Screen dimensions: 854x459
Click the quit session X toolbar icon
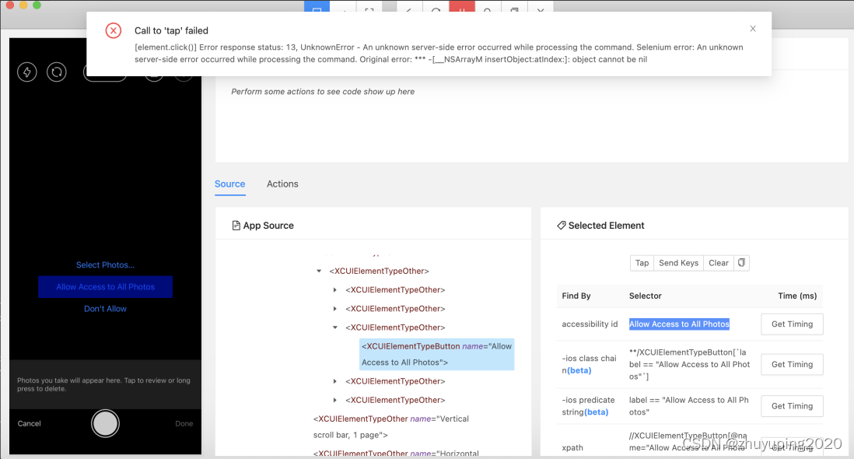[541, 9]
